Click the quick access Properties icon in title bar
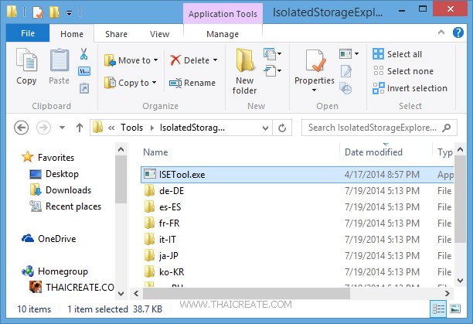 pyautogui.click(x=38, y=12)
